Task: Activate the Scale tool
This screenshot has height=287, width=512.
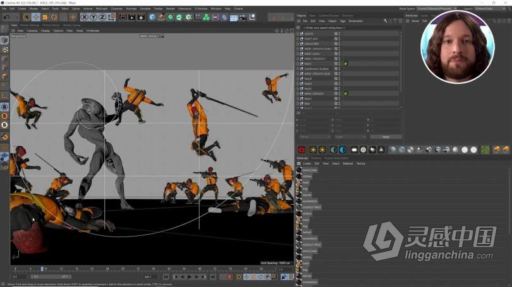Action: point(45,17)
